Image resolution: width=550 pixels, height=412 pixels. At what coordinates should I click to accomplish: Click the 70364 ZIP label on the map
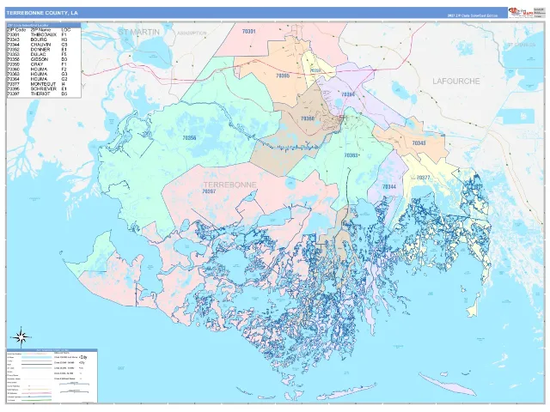pyautogui.click(x=347, y=94)
